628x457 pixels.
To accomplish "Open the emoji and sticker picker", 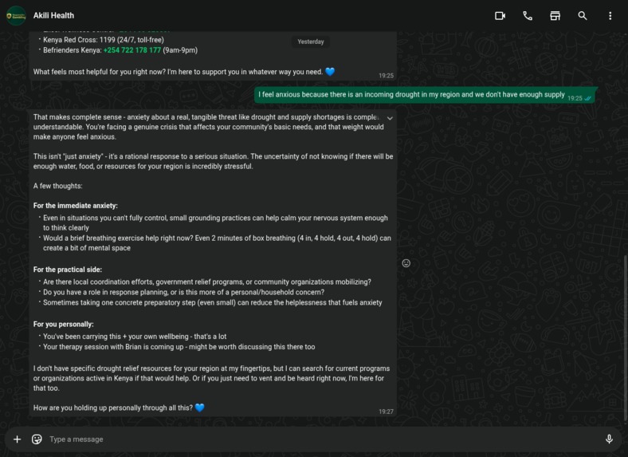I will [x=37, y=439].
